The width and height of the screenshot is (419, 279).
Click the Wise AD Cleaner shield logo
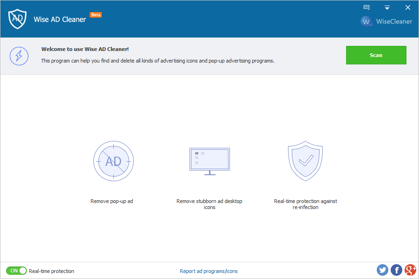[17, 19]
